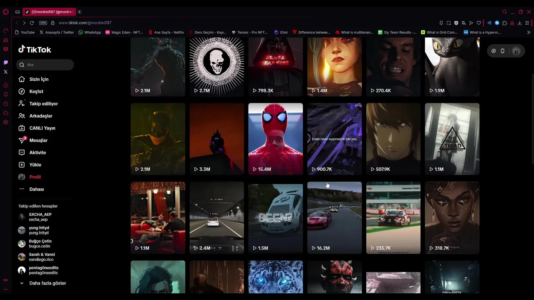The width and height of the screenshot is (534, 300).
Task: Open browser search in tabs icon
Action: (504, 12)
